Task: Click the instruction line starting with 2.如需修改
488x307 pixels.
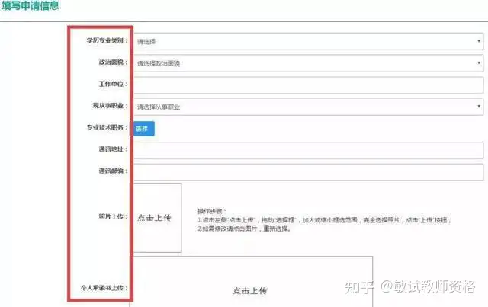Action: click(244, 229)
